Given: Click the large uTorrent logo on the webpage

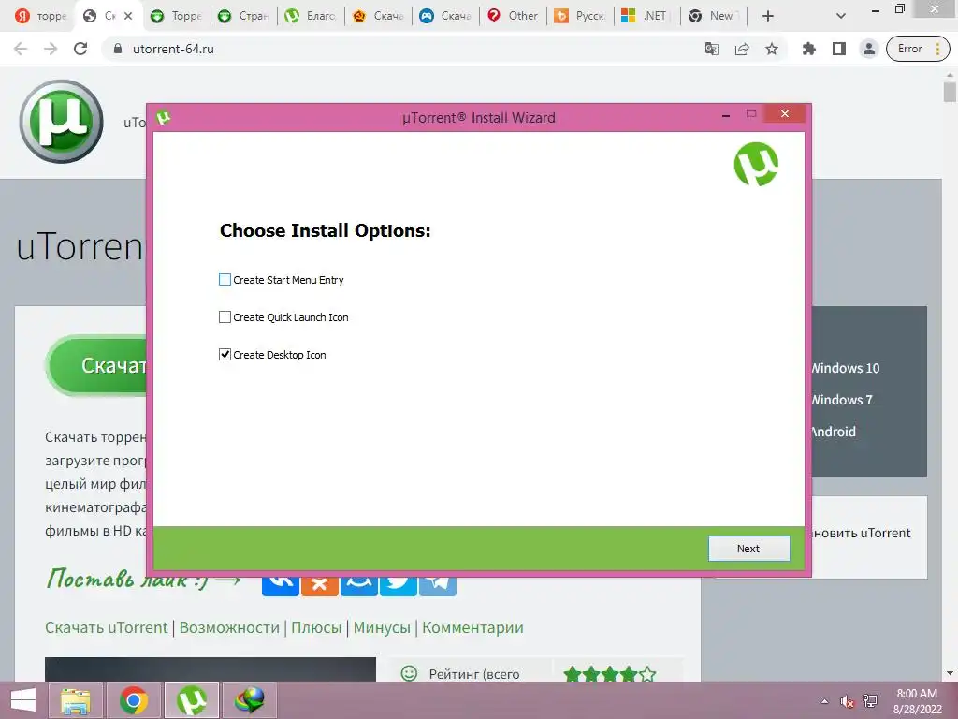Looking at the screenshot, I should (61, 122).
